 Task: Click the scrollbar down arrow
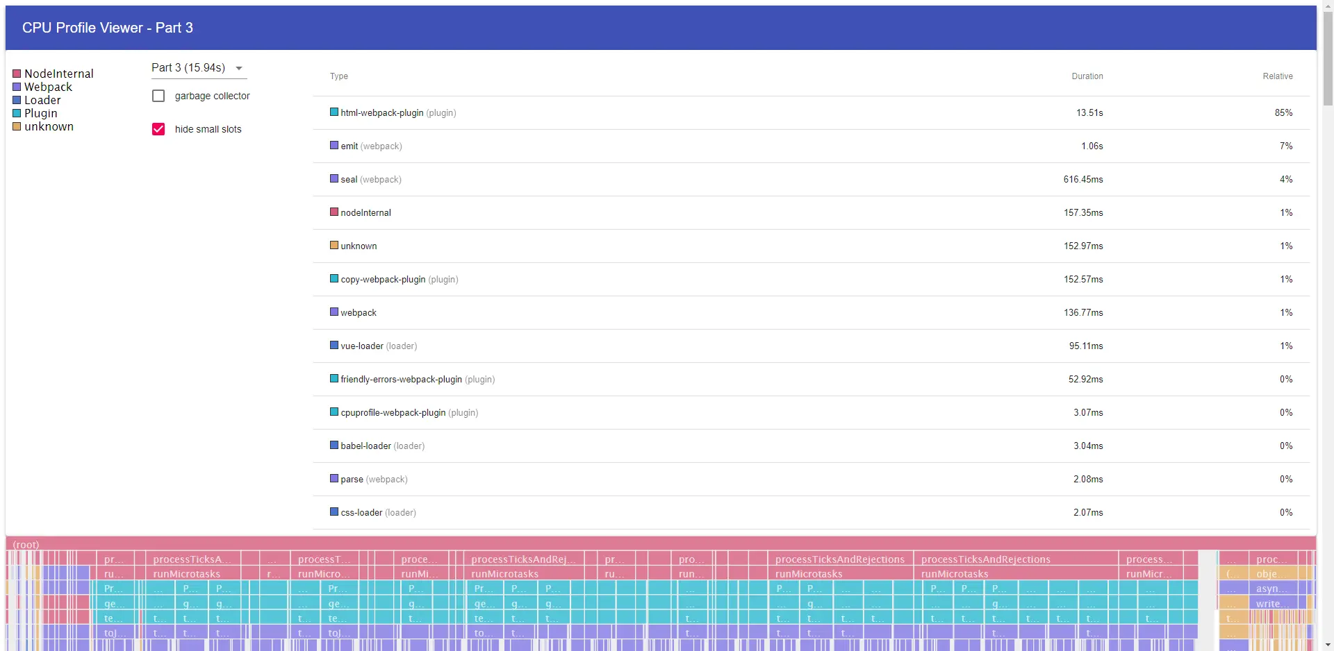[x=1328, y=644]
